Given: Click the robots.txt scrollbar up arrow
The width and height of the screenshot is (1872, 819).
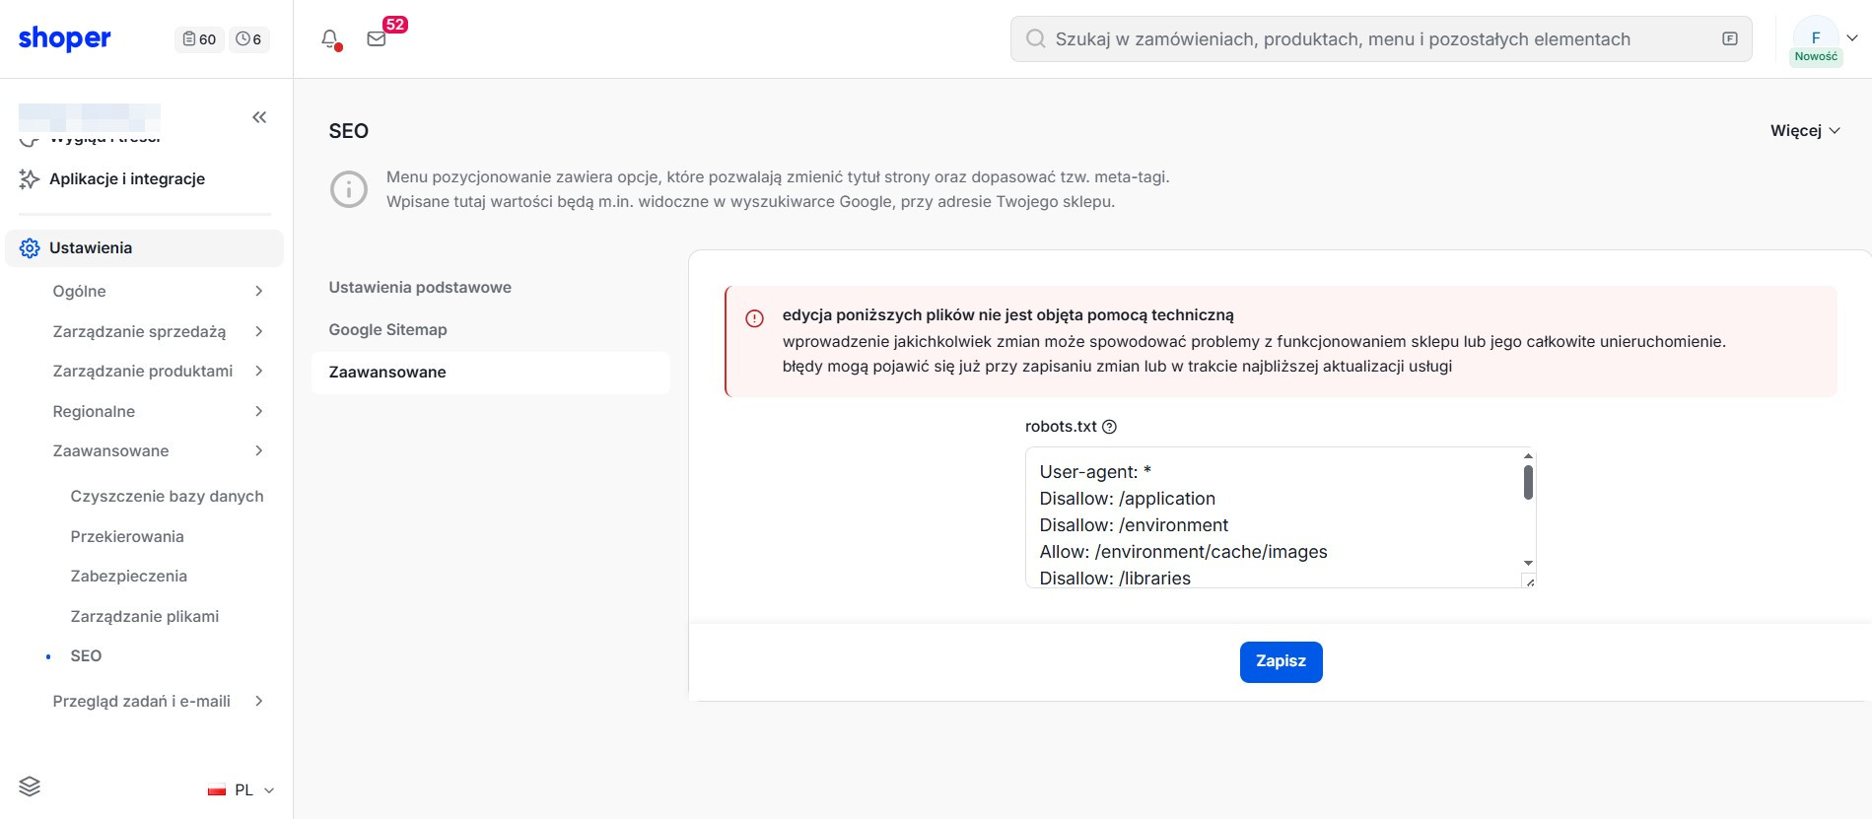Looking at the screenshot, I should [x=1528, y=456].
